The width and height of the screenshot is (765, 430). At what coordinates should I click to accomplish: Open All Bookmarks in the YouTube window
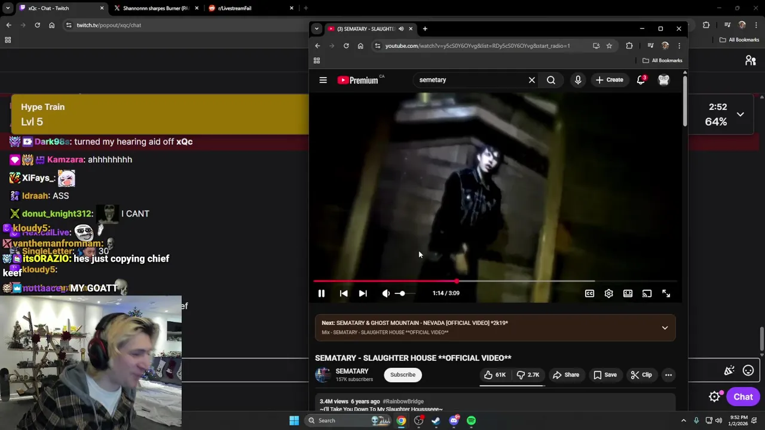click(x=662, y=60)
